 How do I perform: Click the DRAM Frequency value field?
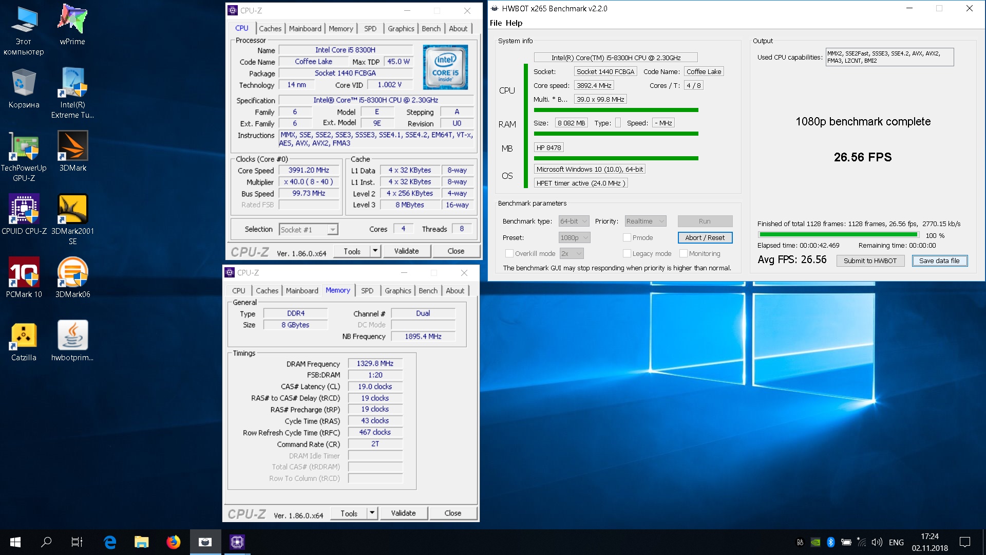click(375, 363)
